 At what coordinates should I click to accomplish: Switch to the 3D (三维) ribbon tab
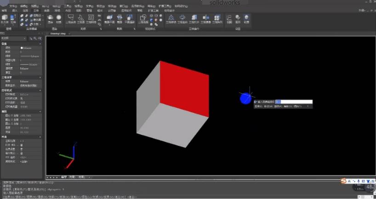point(36,11)
